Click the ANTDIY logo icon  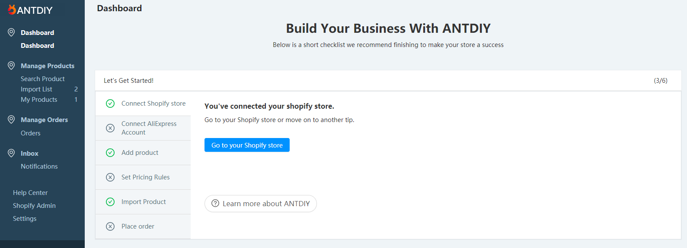tap(12, 9)
